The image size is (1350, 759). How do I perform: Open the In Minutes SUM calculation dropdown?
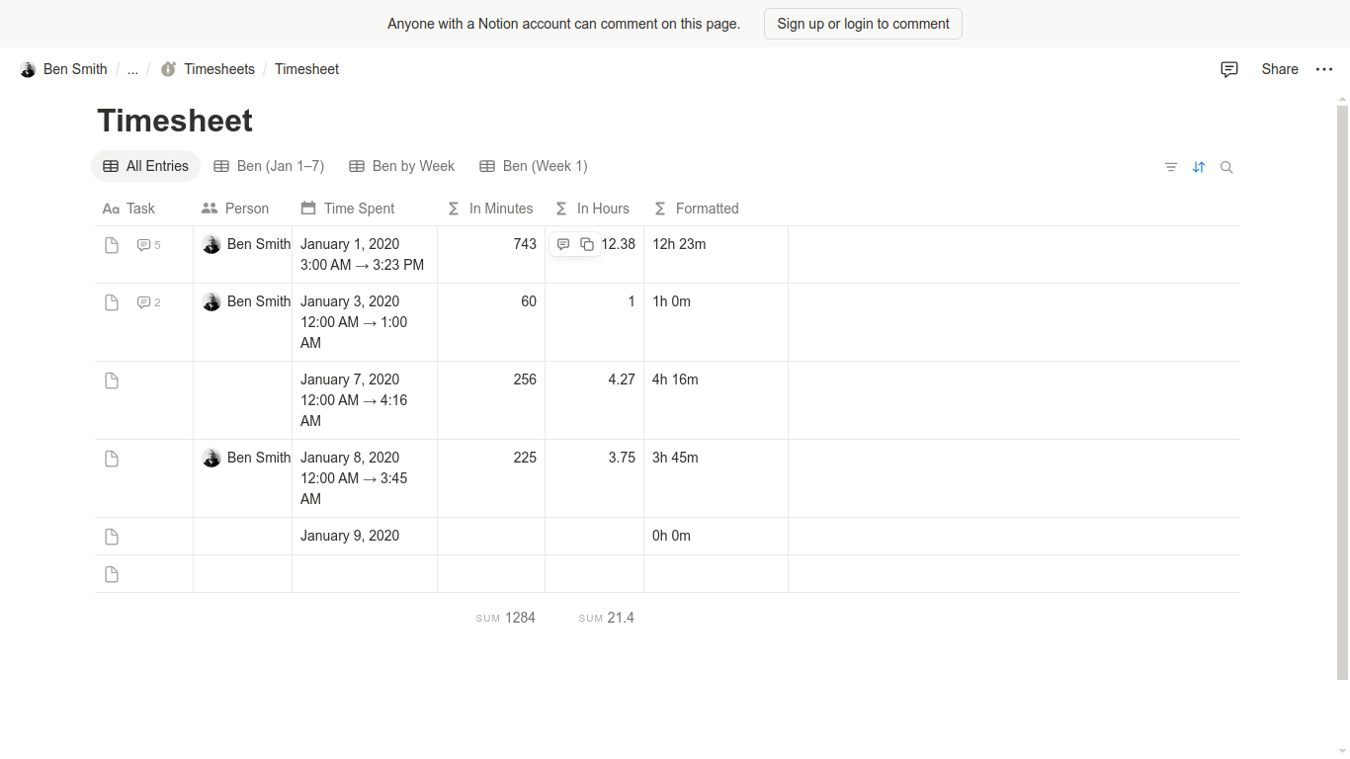coord(505,618)
